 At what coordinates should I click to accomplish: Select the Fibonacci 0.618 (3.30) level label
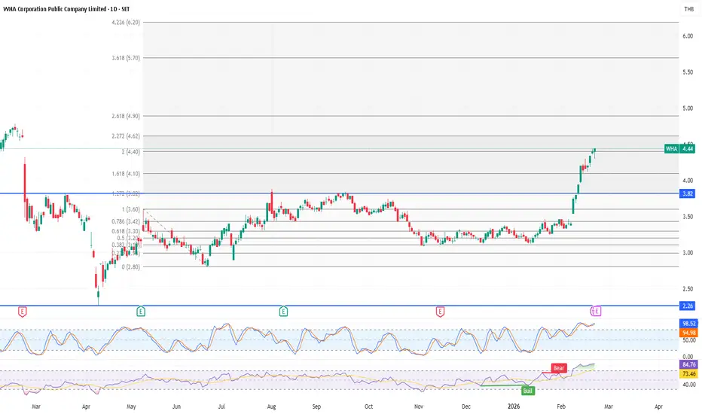click(x=126, y=231)
